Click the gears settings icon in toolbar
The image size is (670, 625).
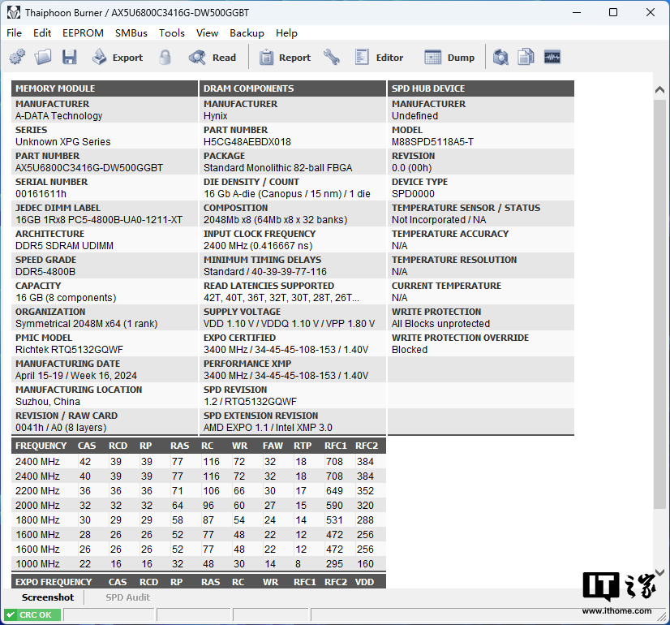pyautogui.click(x=17, y=58)
